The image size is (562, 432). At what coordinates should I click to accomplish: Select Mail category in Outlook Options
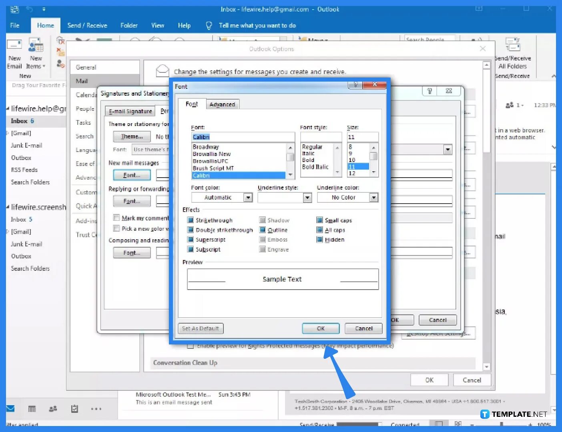105,81
